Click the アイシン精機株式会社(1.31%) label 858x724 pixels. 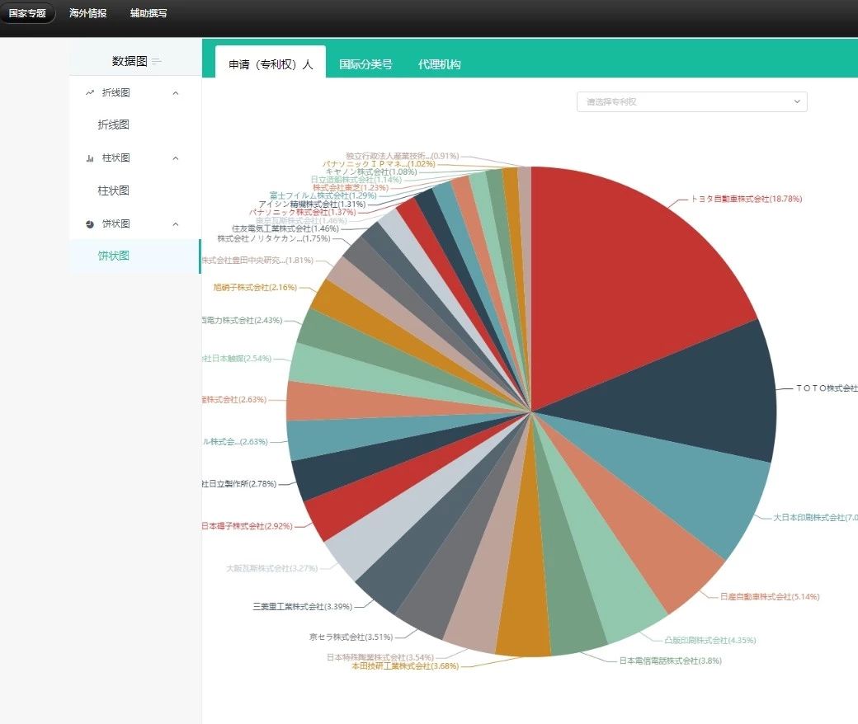coord(311,204)
